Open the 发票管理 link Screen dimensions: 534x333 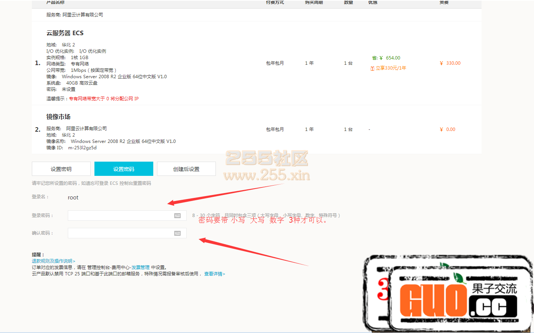pos(140,268)
